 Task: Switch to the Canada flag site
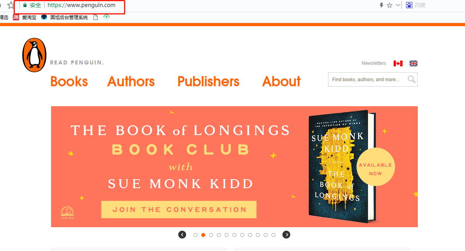[x=398, y=63]
